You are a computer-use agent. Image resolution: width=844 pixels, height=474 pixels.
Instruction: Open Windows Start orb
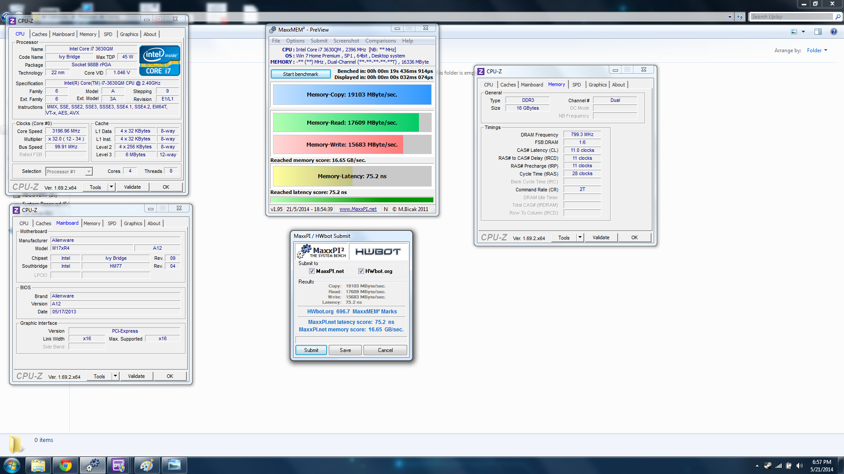click(12, 465)
